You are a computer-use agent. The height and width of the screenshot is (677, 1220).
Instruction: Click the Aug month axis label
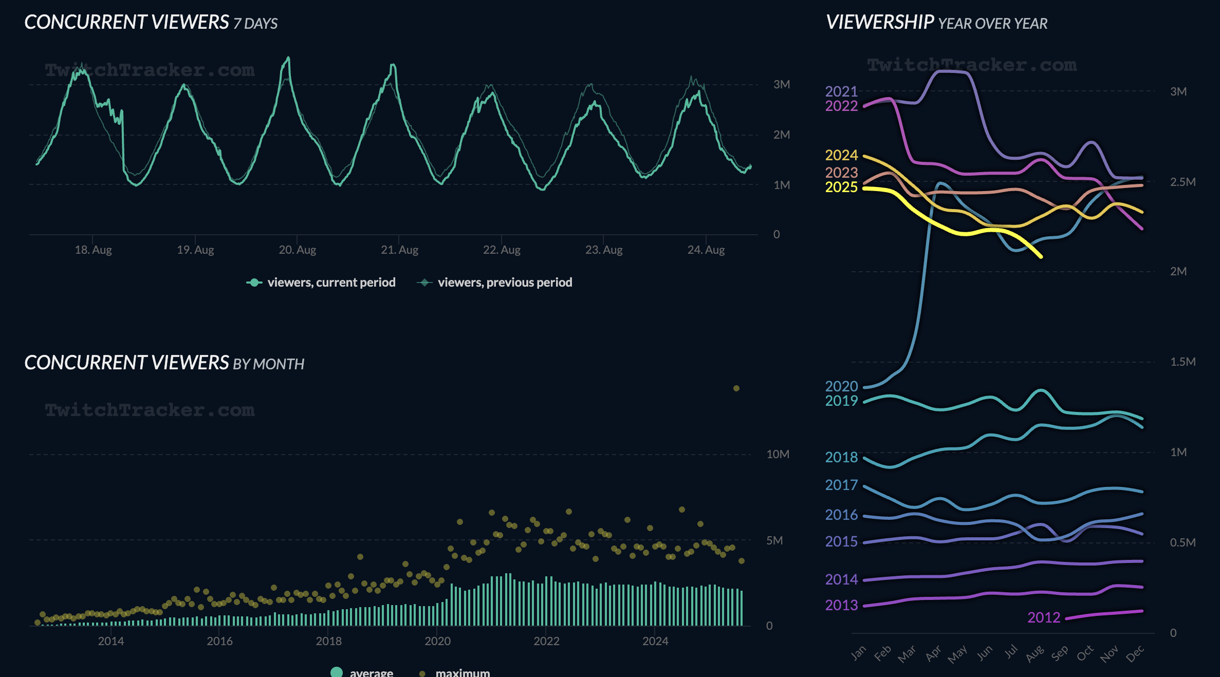1034,653
